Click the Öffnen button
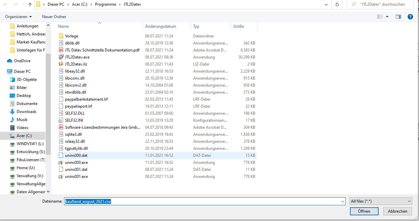Viewport: 419px width, 221px height. [364, 211]
